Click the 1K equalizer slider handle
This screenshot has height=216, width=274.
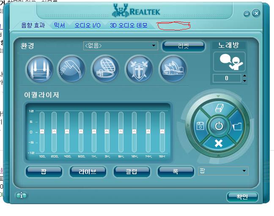94,131
